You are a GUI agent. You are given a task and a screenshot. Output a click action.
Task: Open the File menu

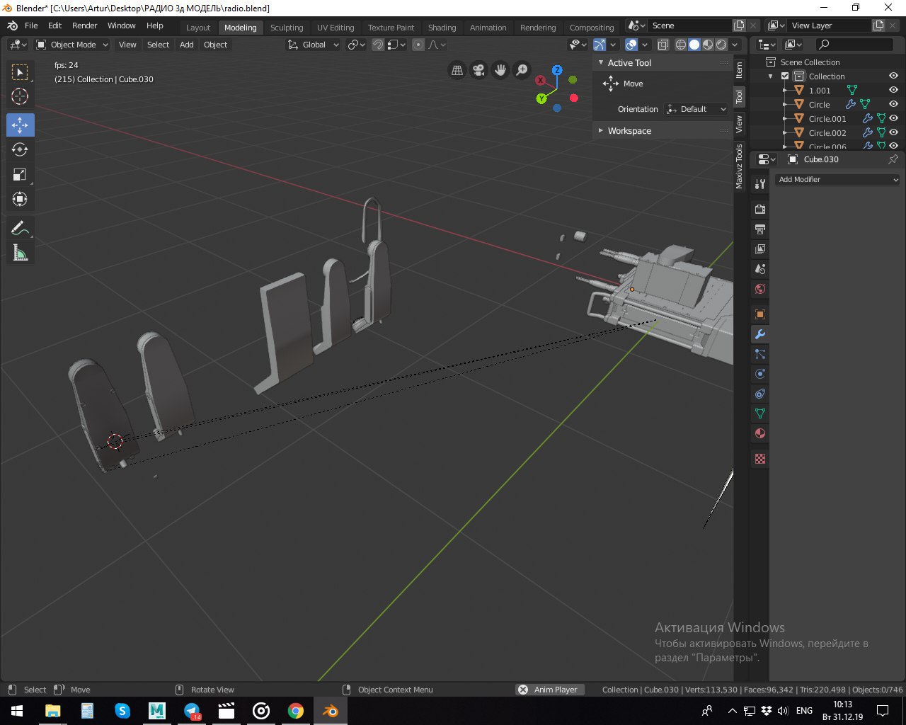(x=31, y=25)
